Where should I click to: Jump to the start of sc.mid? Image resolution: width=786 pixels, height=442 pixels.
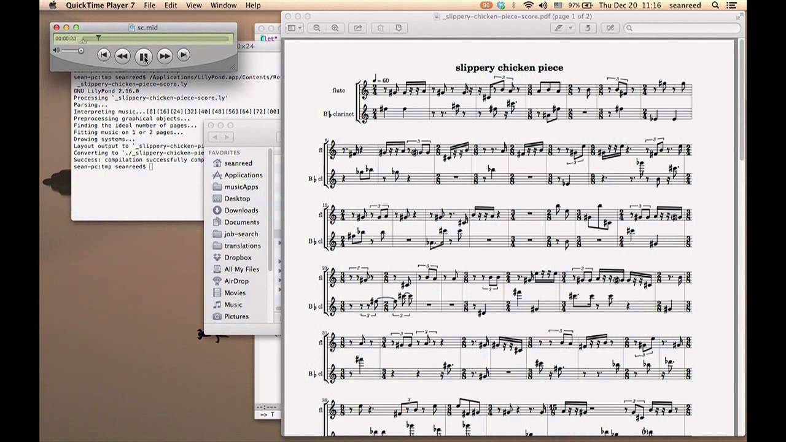click(104, 55)
